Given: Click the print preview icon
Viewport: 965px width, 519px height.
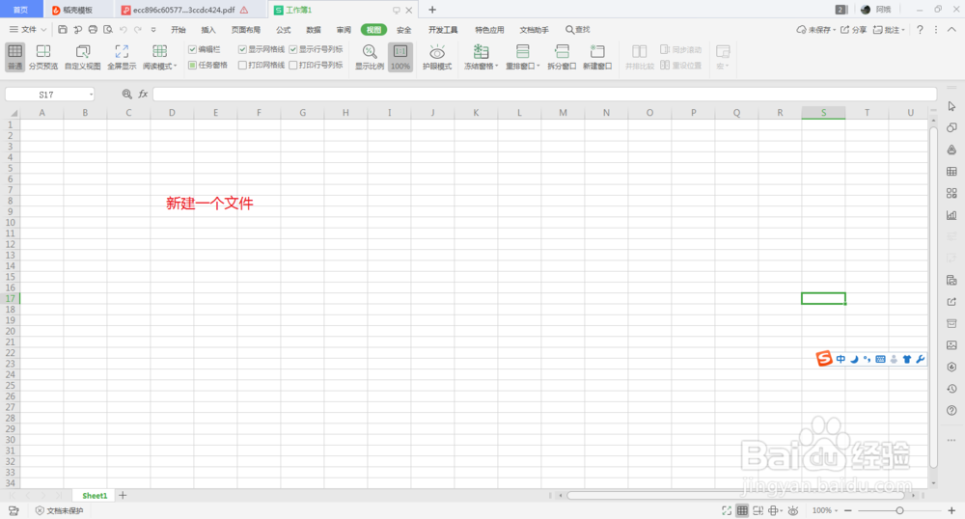Looking at the screenshot, I should pos(108,30).
